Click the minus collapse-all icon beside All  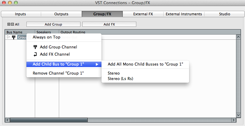(x=12, y=24)
